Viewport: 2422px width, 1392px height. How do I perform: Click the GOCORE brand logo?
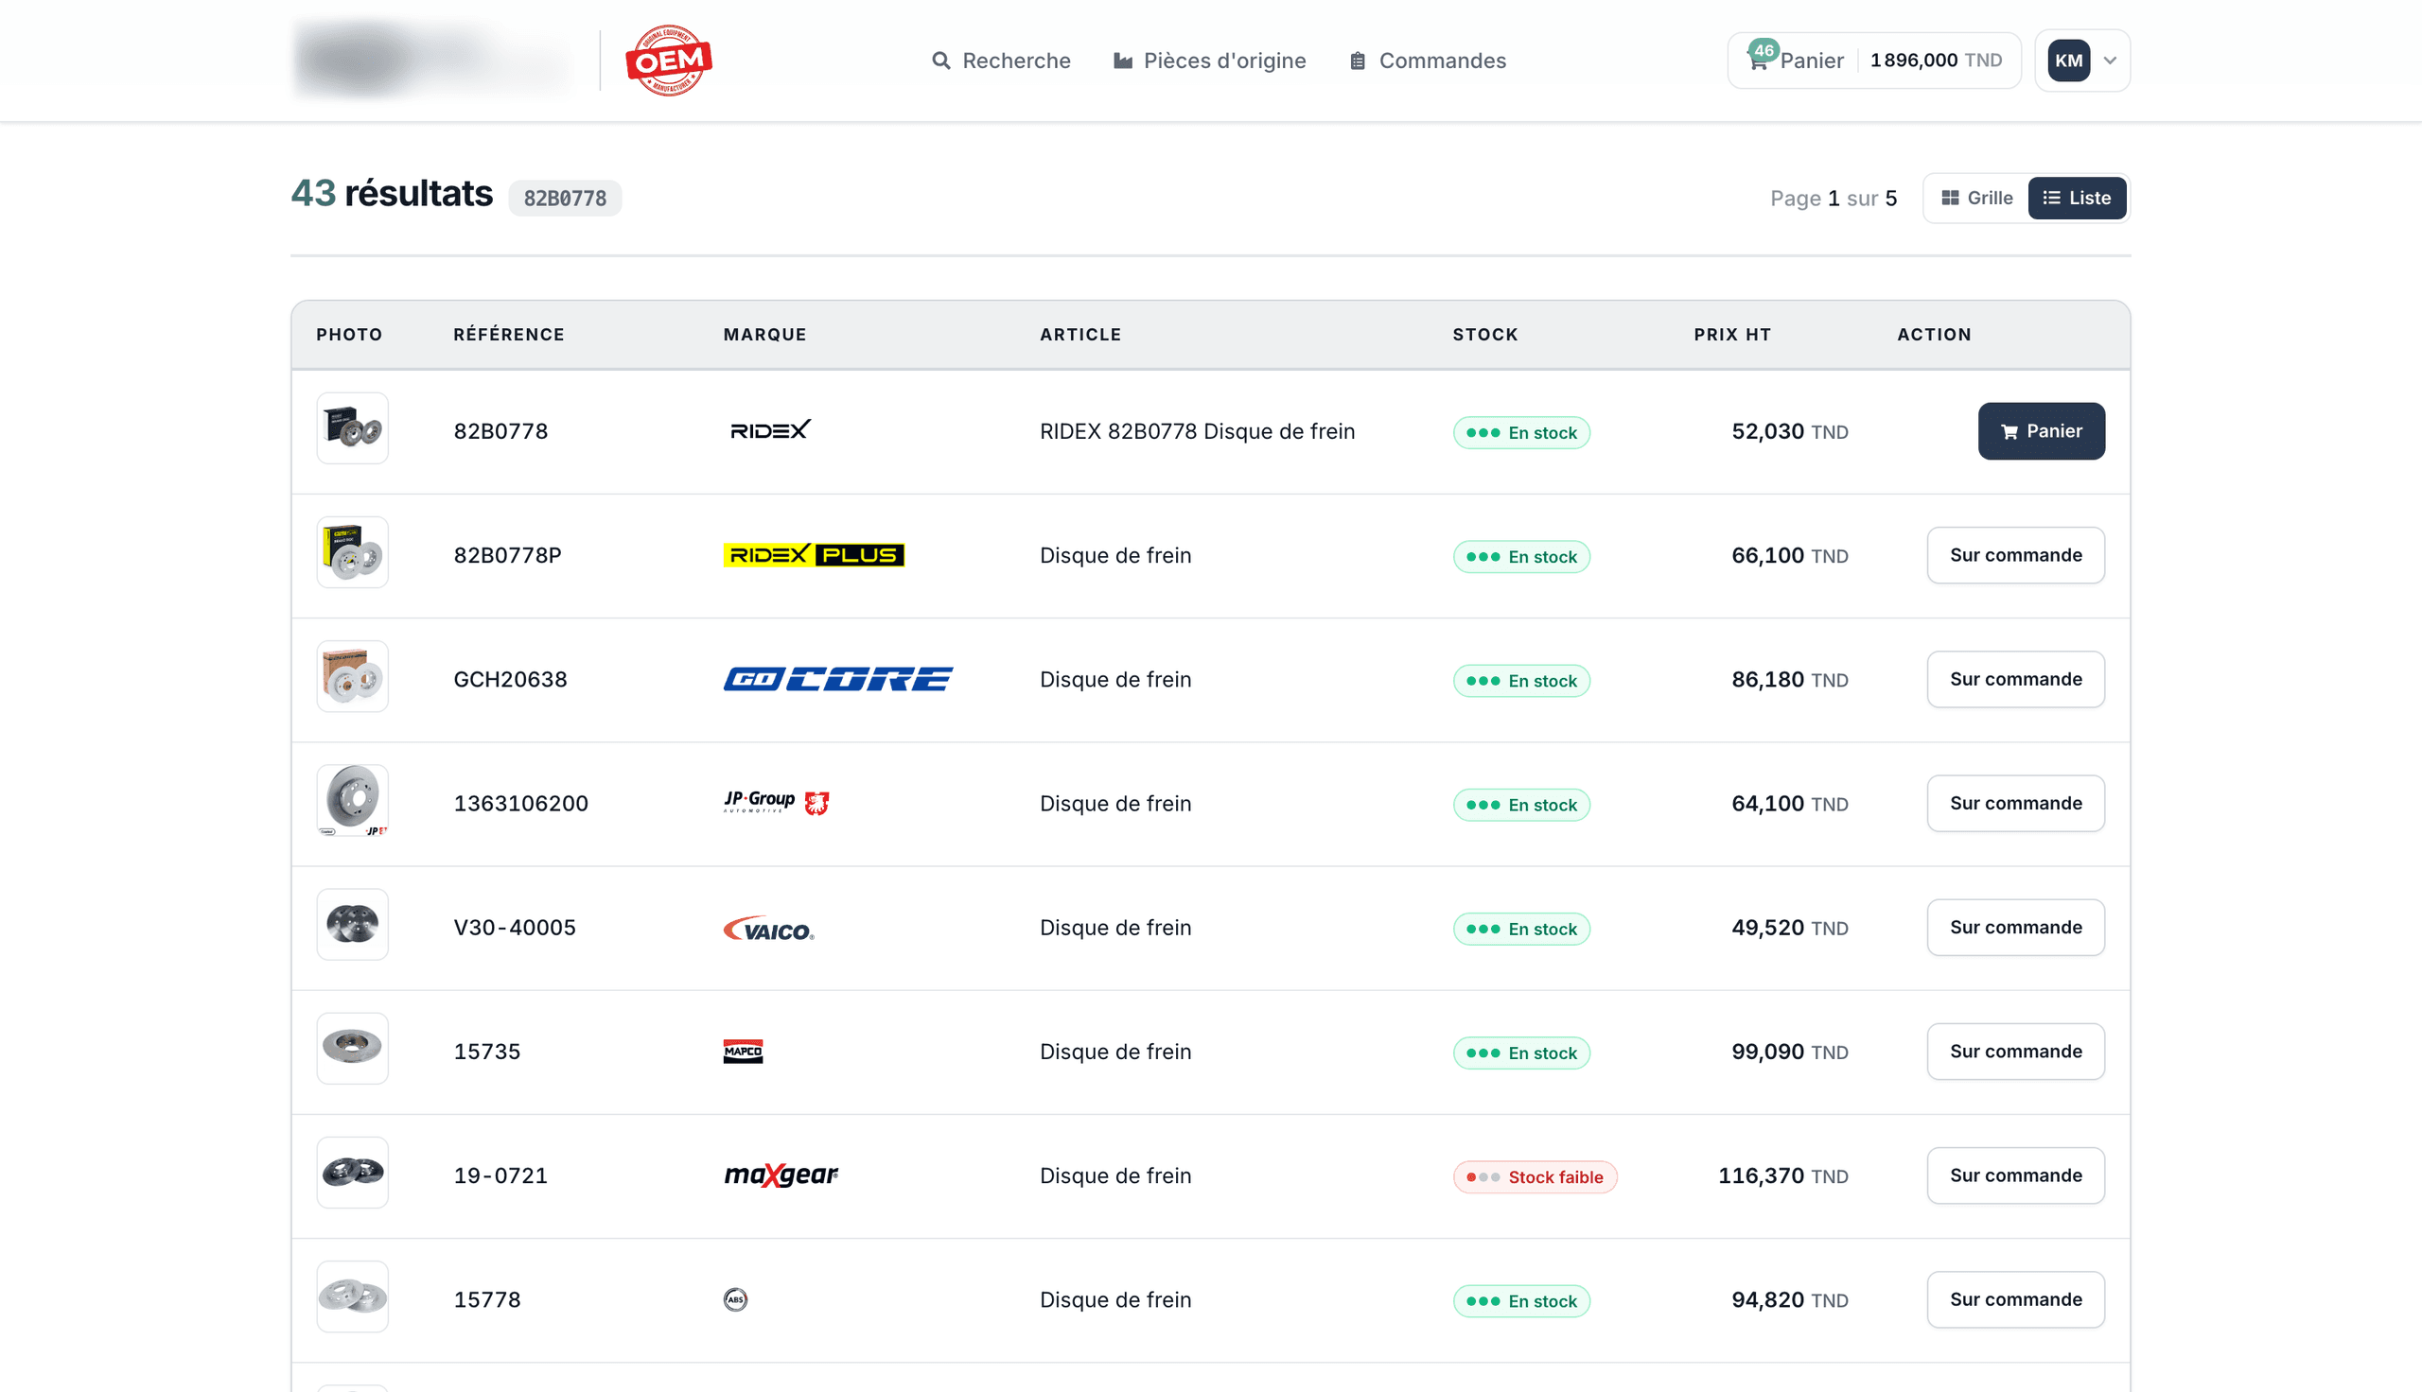pyautogui.click(x=837, y=679)
